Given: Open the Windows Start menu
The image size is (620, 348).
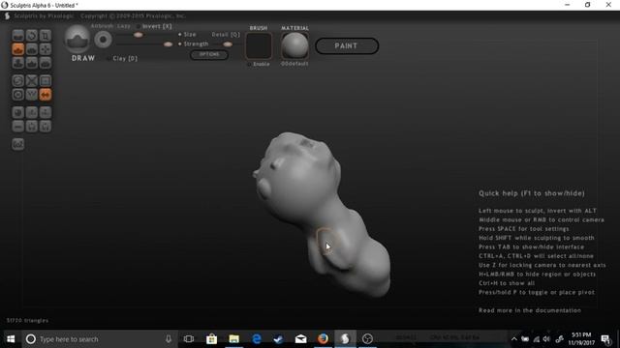Looking at the screenshot, I should pyautogui.click(x=11, y=339).
